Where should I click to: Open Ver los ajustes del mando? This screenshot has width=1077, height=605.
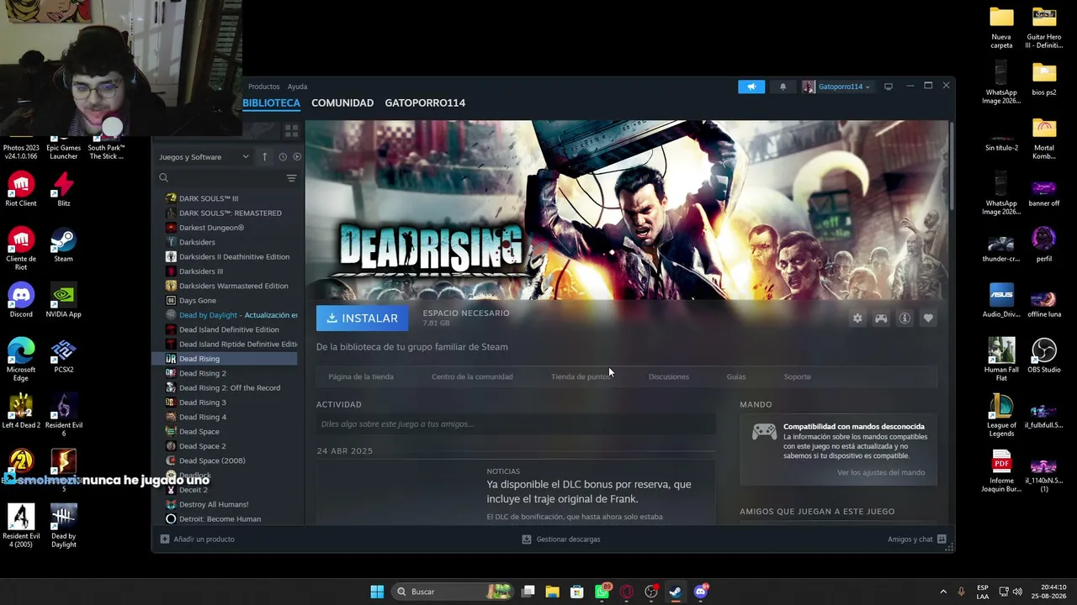881,472
